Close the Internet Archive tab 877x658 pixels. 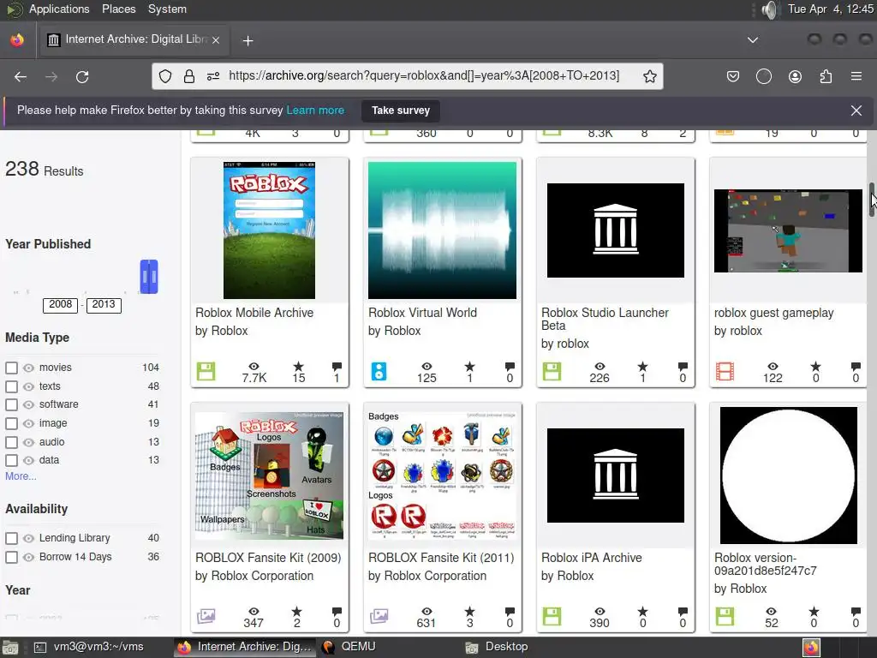coord(216,40)
